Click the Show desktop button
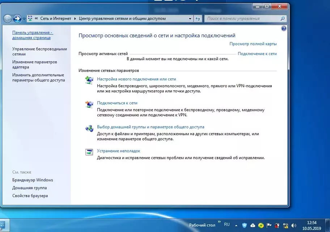The height and width of the screenshot is (232, 330). 328,225
